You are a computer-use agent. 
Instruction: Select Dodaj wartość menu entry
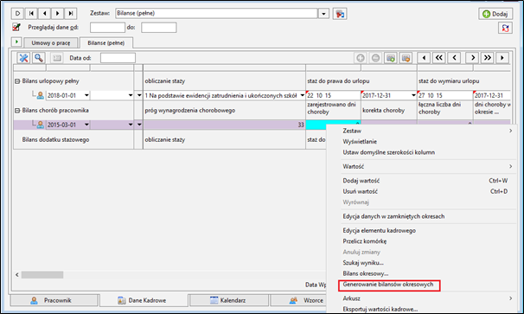[x=361, y=181]
